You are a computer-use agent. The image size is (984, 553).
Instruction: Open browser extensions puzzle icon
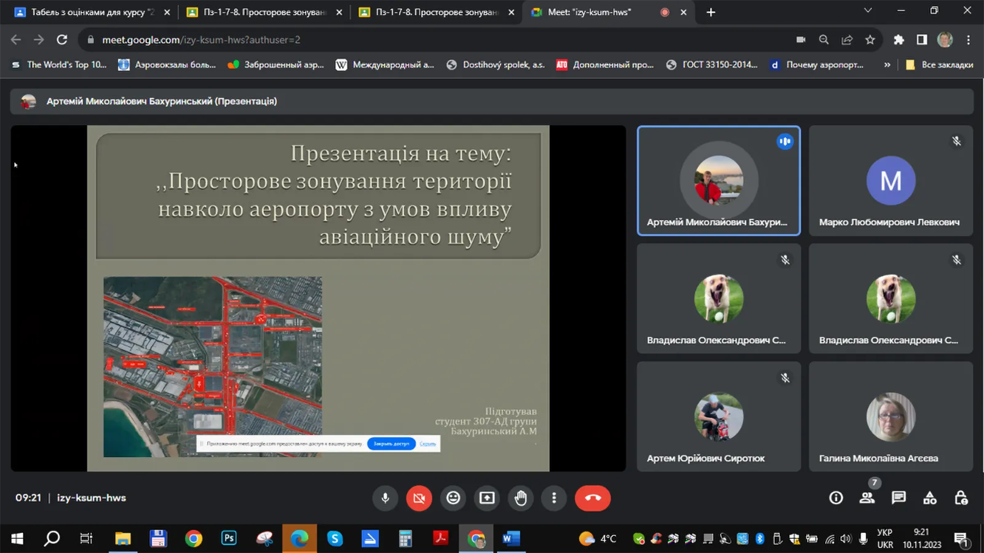(899, 39)
